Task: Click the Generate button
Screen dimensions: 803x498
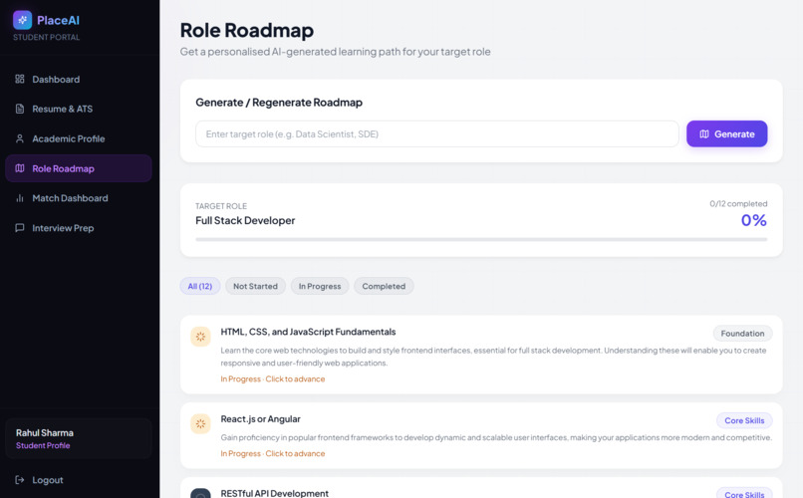Action: (726, 133)
